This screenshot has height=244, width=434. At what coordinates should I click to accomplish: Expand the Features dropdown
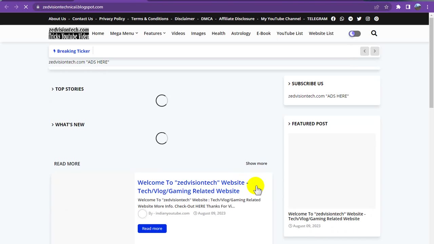click(155, 33)
